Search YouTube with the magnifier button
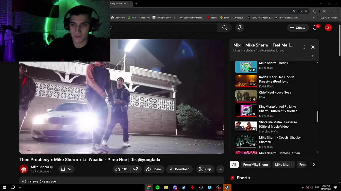 pos(225,28)
